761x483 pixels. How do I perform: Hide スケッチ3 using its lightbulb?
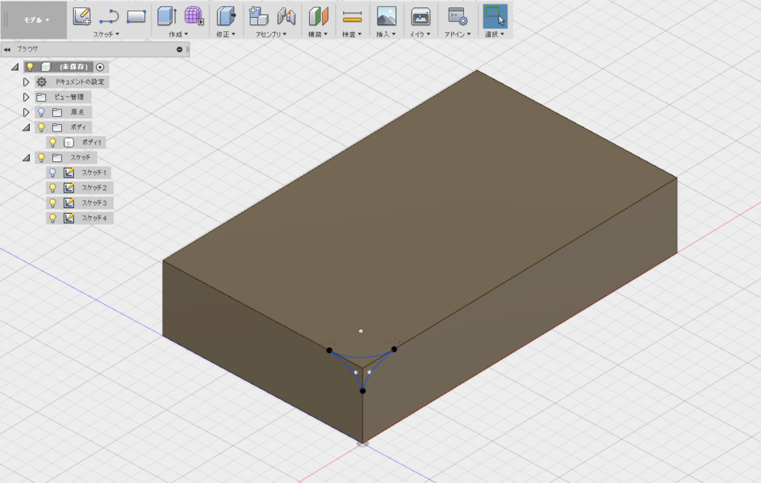point(54,203)
